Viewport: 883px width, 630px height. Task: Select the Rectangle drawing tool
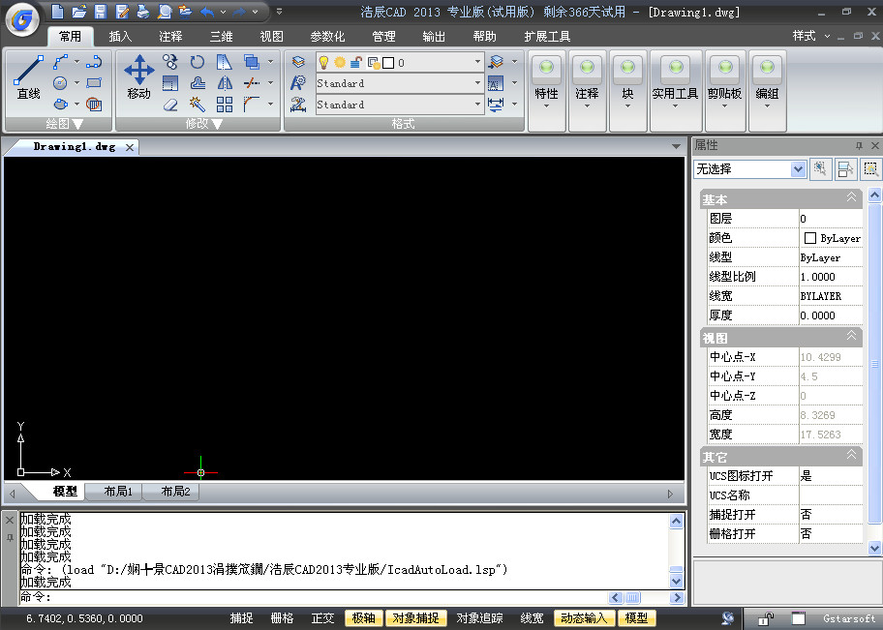pos(94,83)
